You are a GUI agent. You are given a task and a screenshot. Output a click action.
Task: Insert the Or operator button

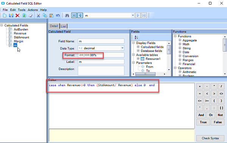pyautogui.click(x=211, y=115)
